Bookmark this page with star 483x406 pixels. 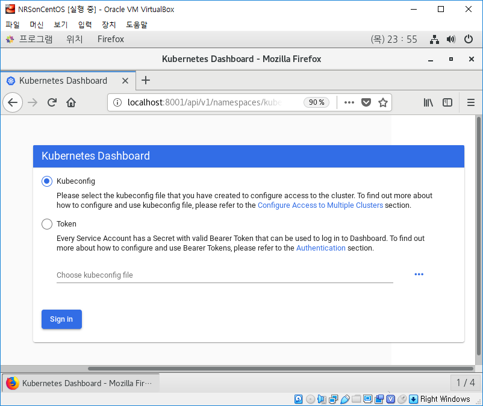[383, 102]
